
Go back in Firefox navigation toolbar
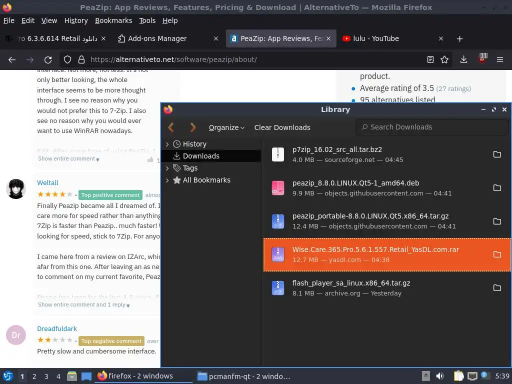(12, 60)
